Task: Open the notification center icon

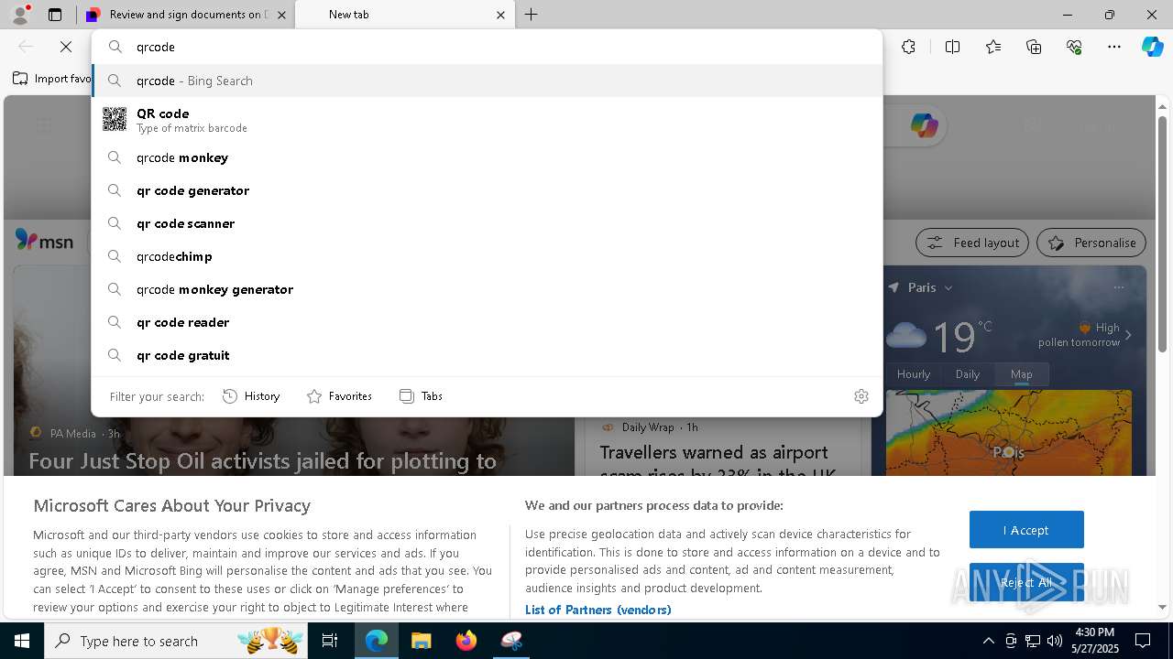Action: pyautogui.click(x=1143, y=641)
